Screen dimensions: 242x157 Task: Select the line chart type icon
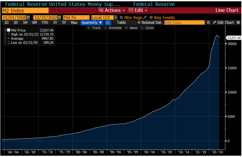click(108, 23)
